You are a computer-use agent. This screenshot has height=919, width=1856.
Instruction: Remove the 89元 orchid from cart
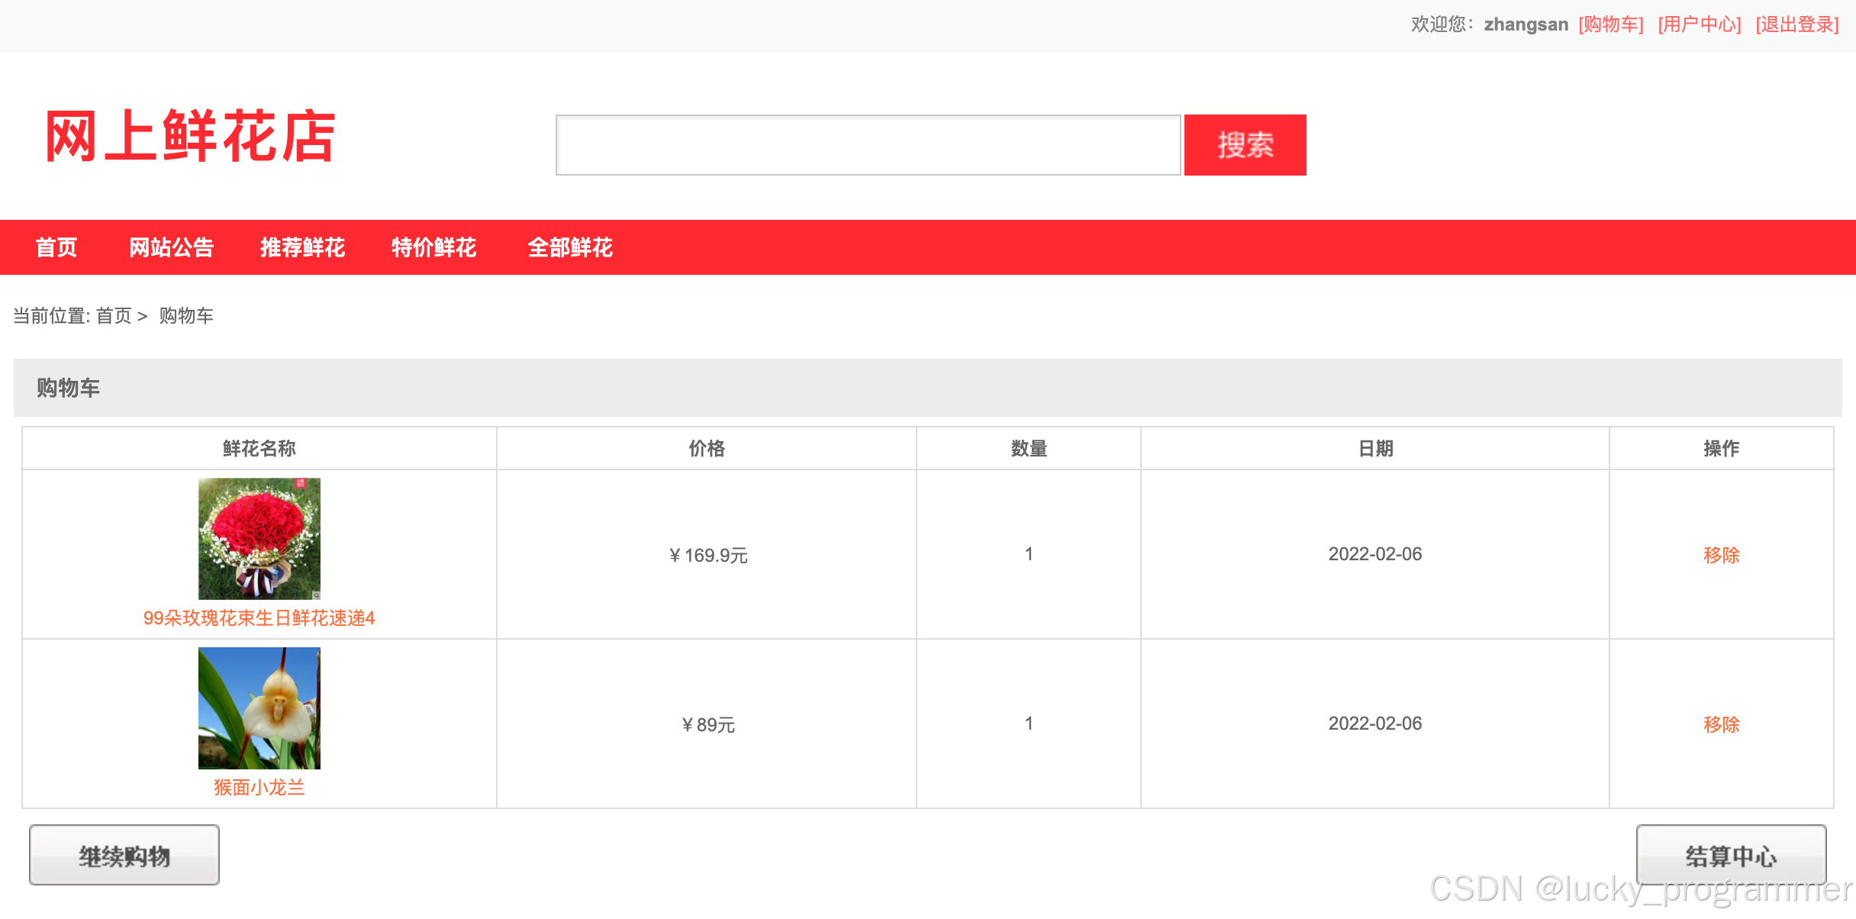[x=1721, y=724]
